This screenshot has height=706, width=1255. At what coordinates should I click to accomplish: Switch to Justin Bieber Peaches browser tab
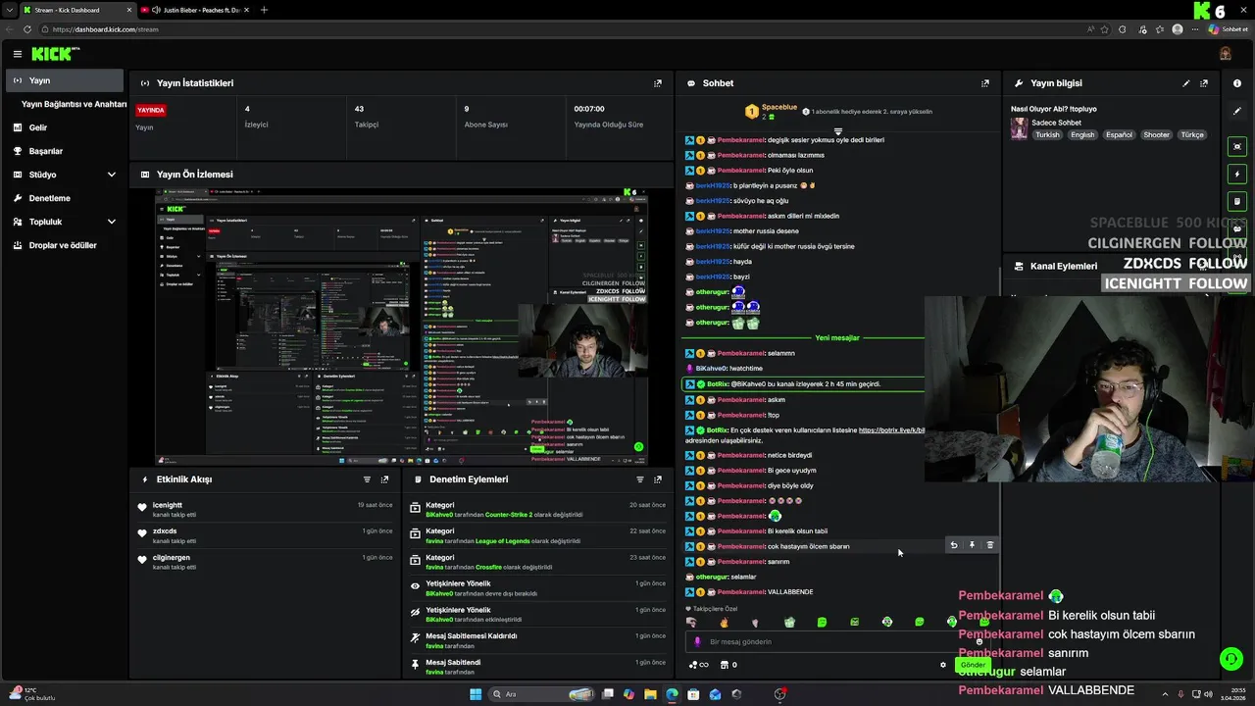click(x=194, y=10)
